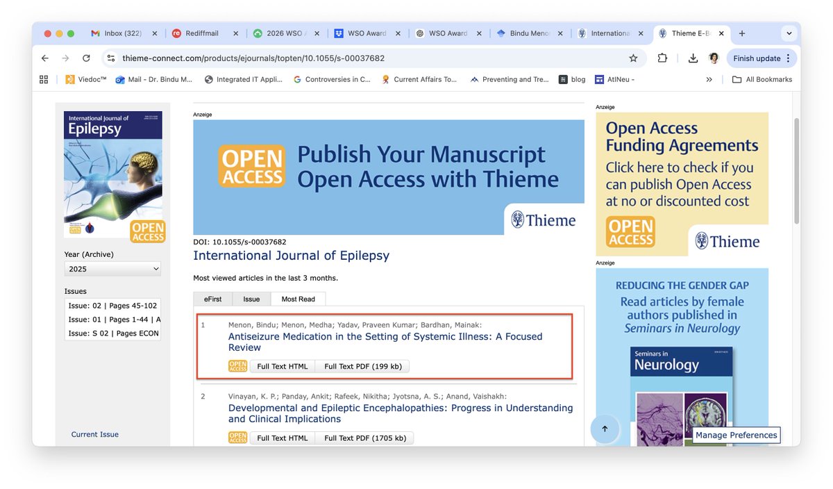
Task: Open site information icon in address bar
Action: (x=111, y=58)
